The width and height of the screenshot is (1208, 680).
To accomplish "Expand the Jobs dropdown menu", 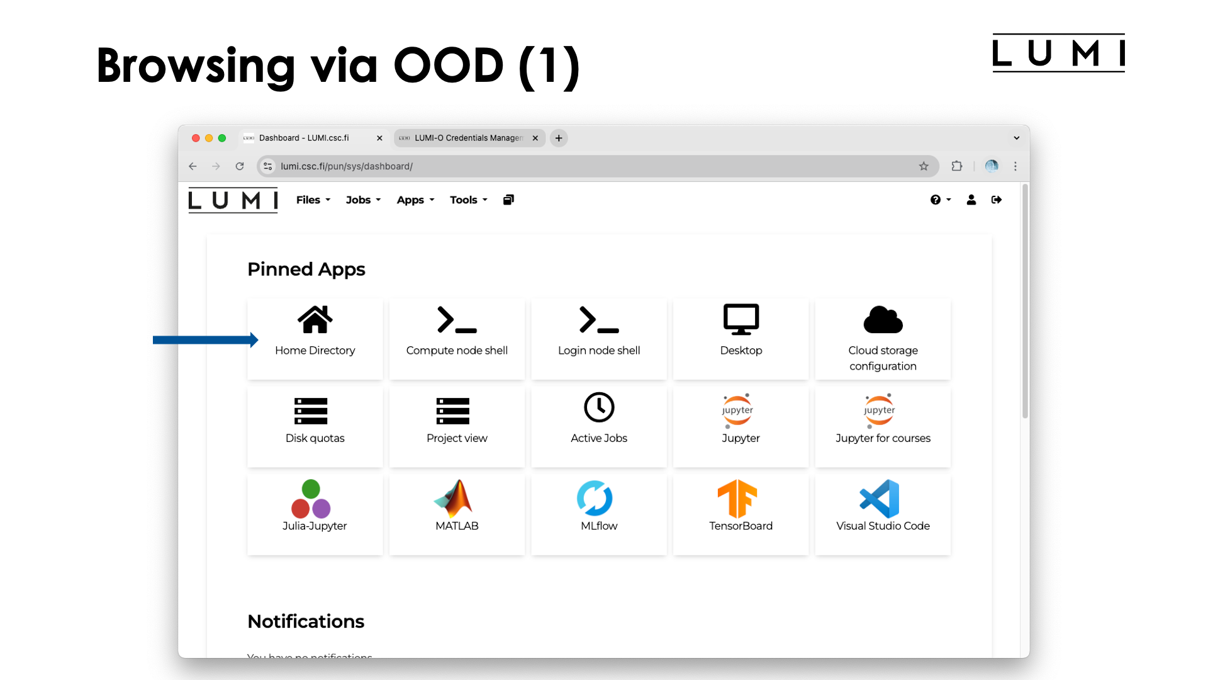I will (362, 199).
